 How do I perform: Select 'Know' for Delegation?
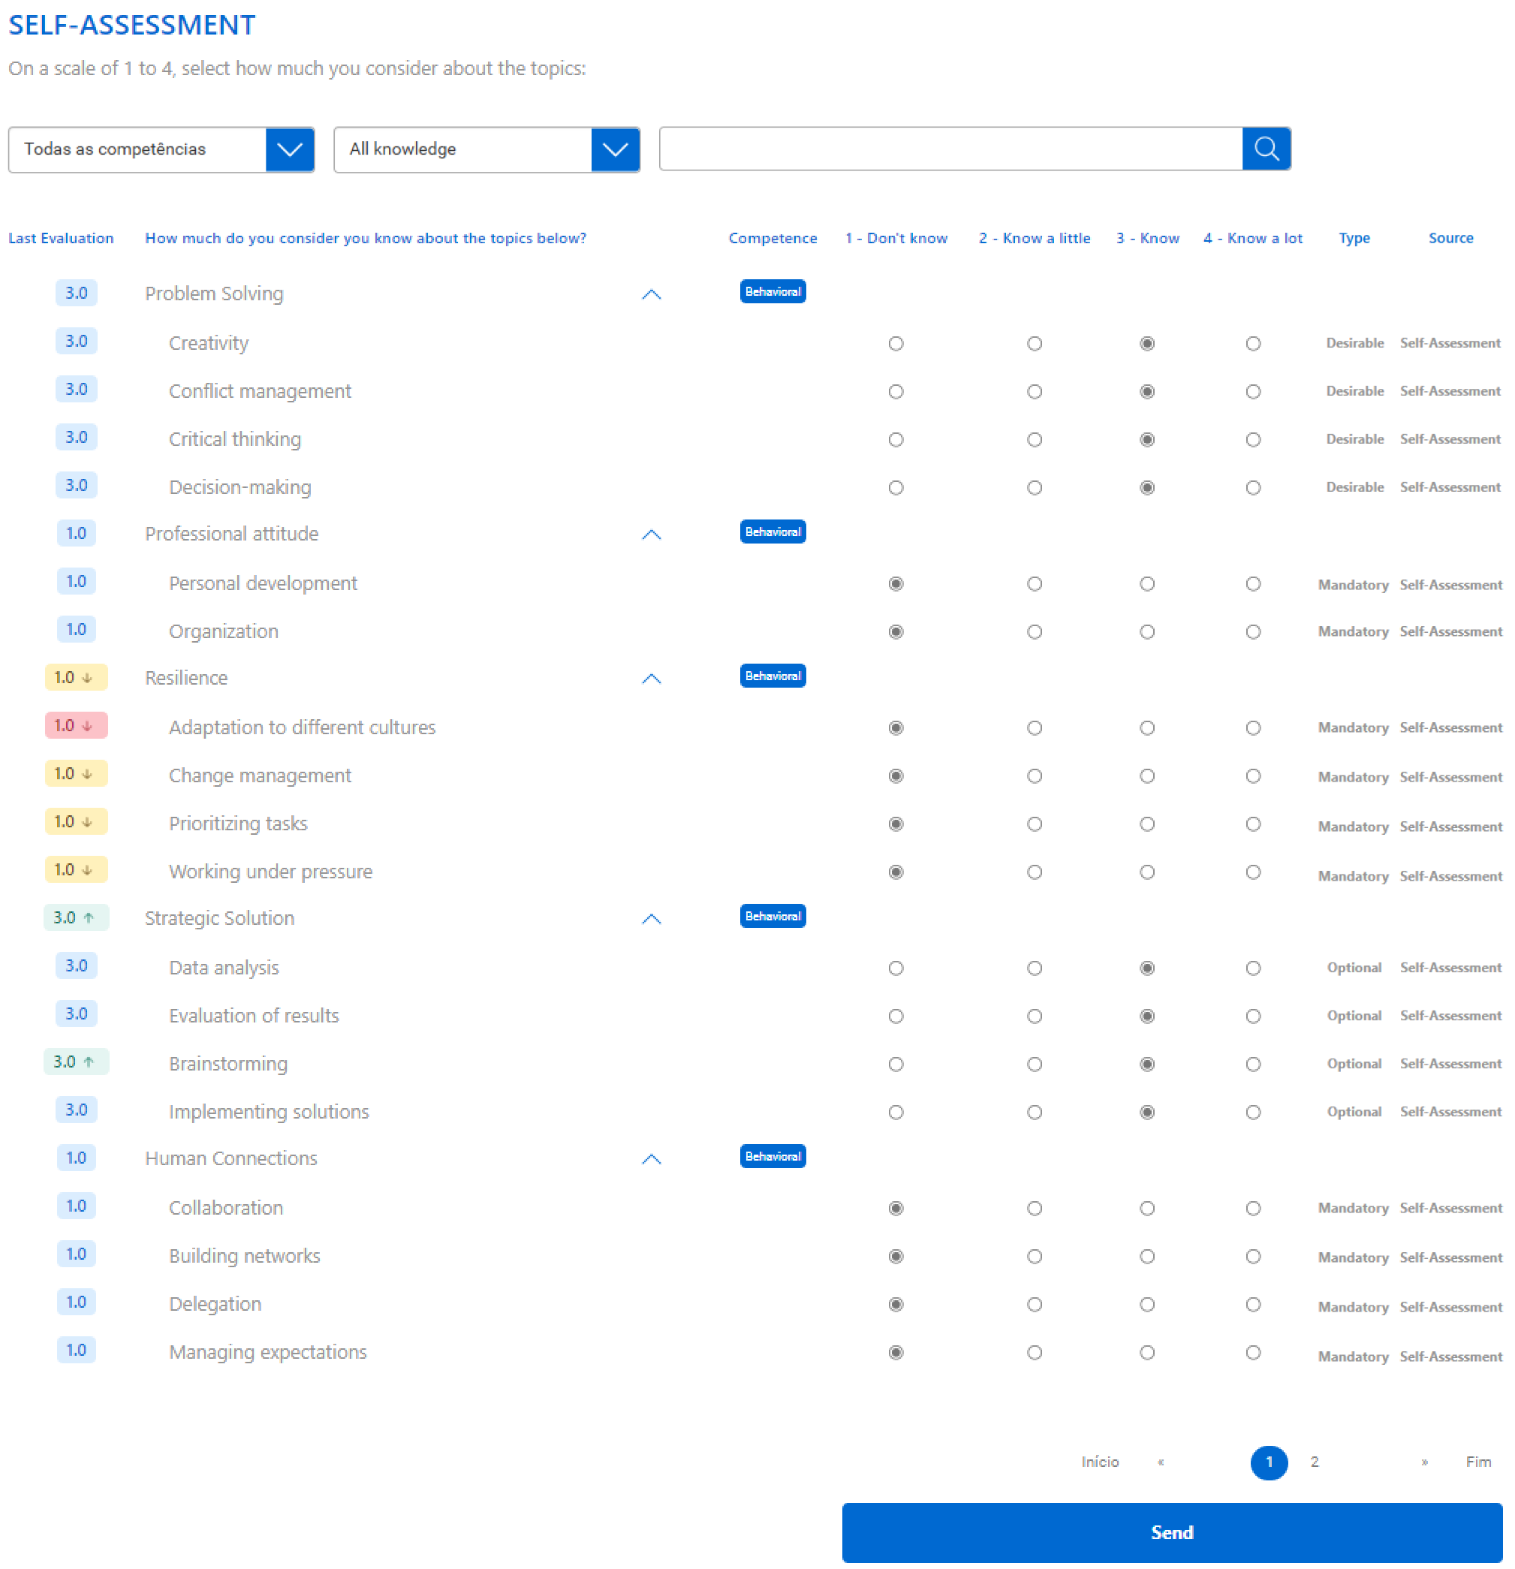[x=1146, y=1305]
